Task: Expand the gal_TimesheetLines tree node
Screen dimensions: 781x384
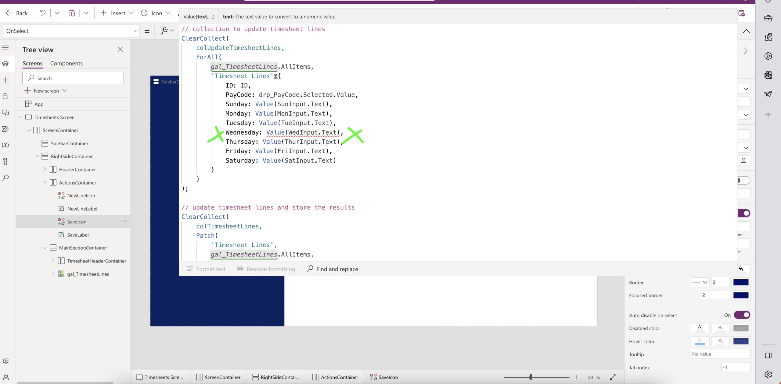Action: (x=53, y=274)
